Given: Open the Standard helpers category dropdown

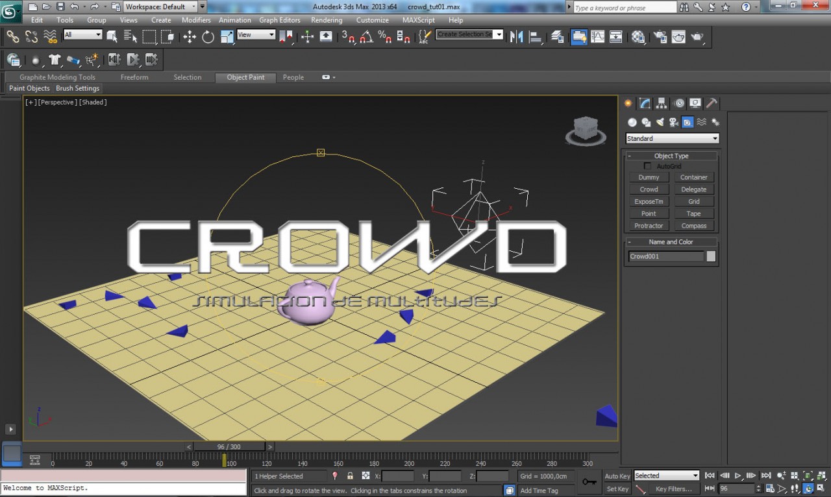Looking at the screenshot, I should point(672,138).
